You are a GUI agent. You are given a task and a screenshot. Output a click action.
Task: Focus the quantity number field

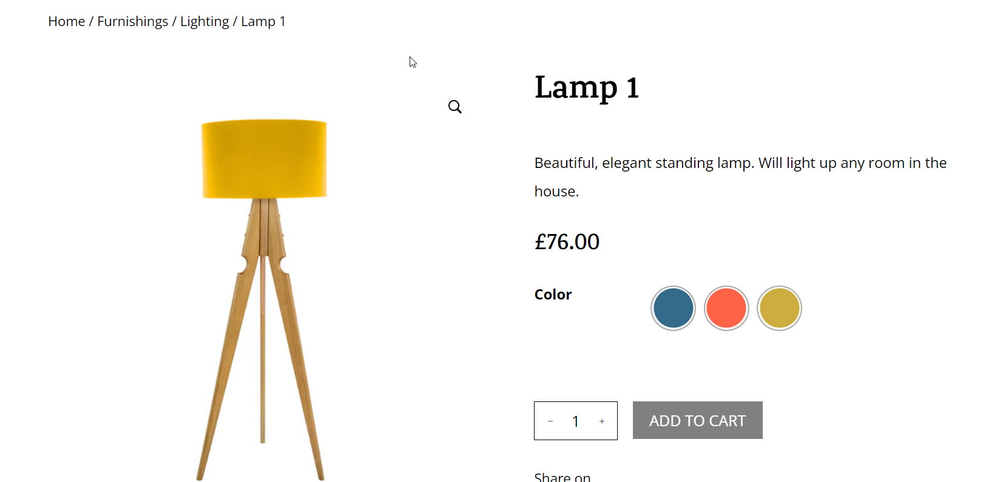click(575, 421)
